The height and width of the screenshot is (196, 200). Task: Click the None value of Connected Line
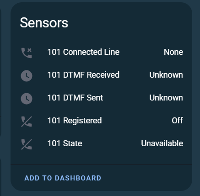click(173, 52)
